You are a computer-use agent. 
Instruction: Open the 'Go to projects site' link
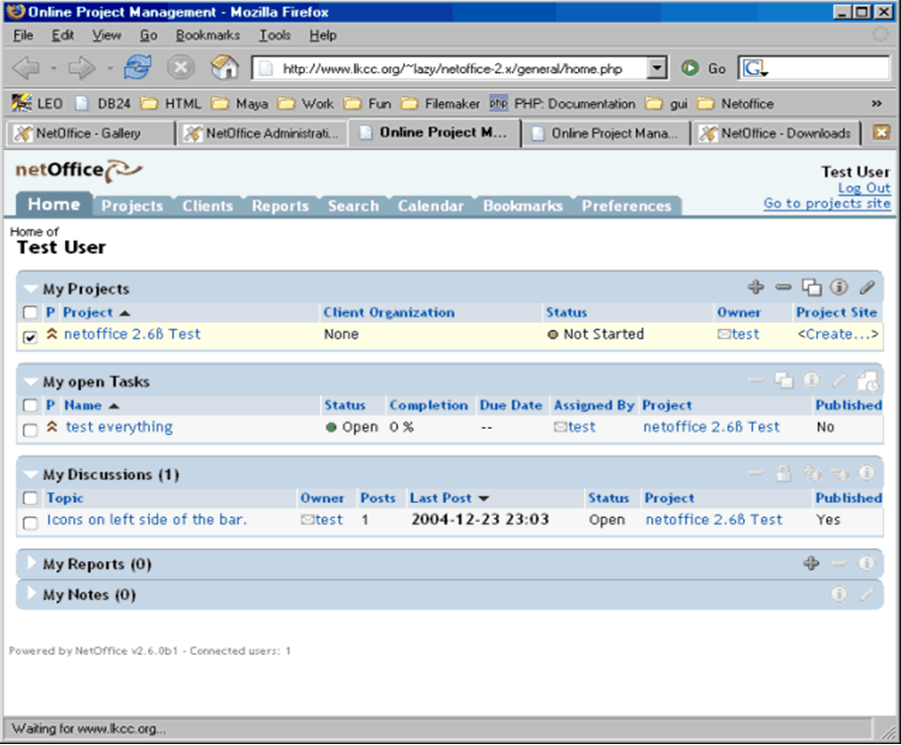[x=827, y=204]
